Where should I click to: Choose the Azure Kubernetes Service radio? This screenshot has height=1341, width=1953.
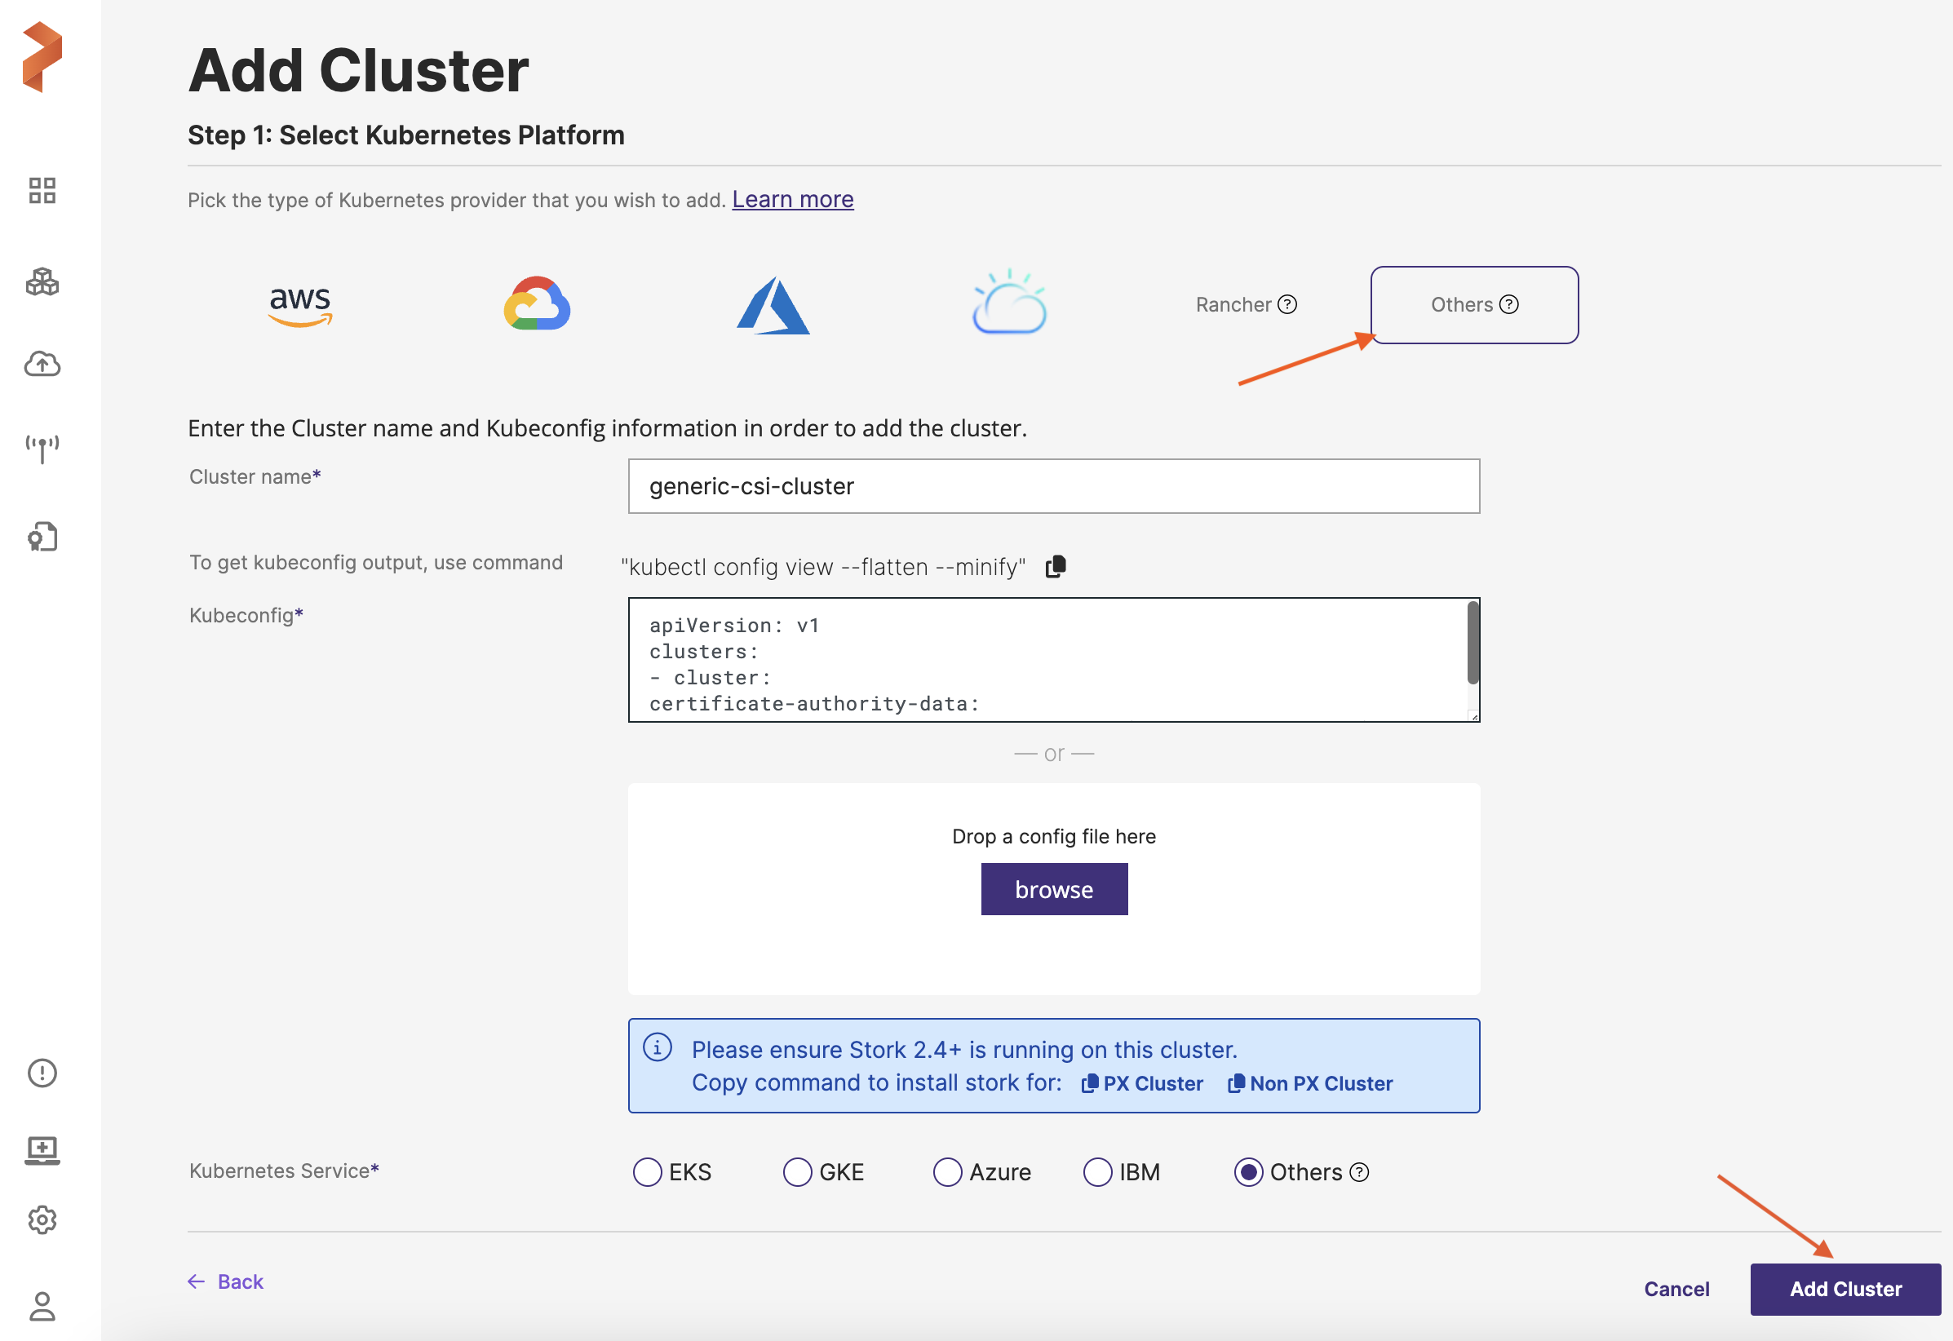pyautogui.click(x=947, y=1172)
